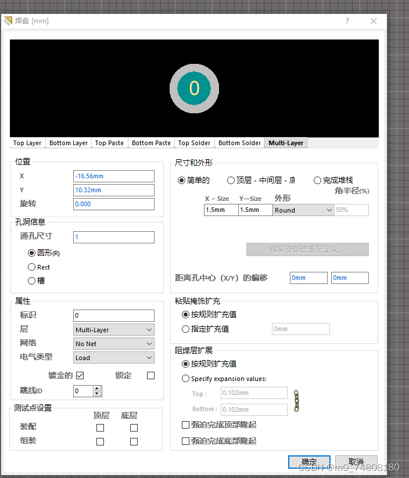Click the X position field
The image size is (409, 478).
pyautogui.click(x=114, y=176)
